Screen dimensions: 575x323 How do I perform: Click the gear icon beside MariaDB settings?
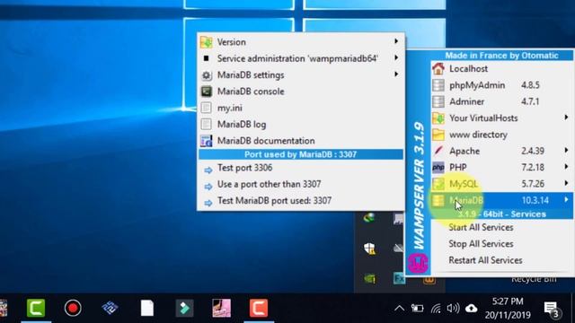click(207, 75)
